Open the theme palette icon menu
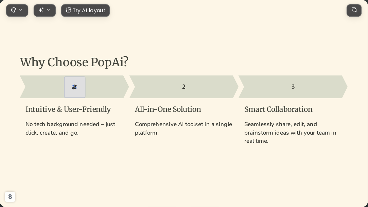 [14, 10]
